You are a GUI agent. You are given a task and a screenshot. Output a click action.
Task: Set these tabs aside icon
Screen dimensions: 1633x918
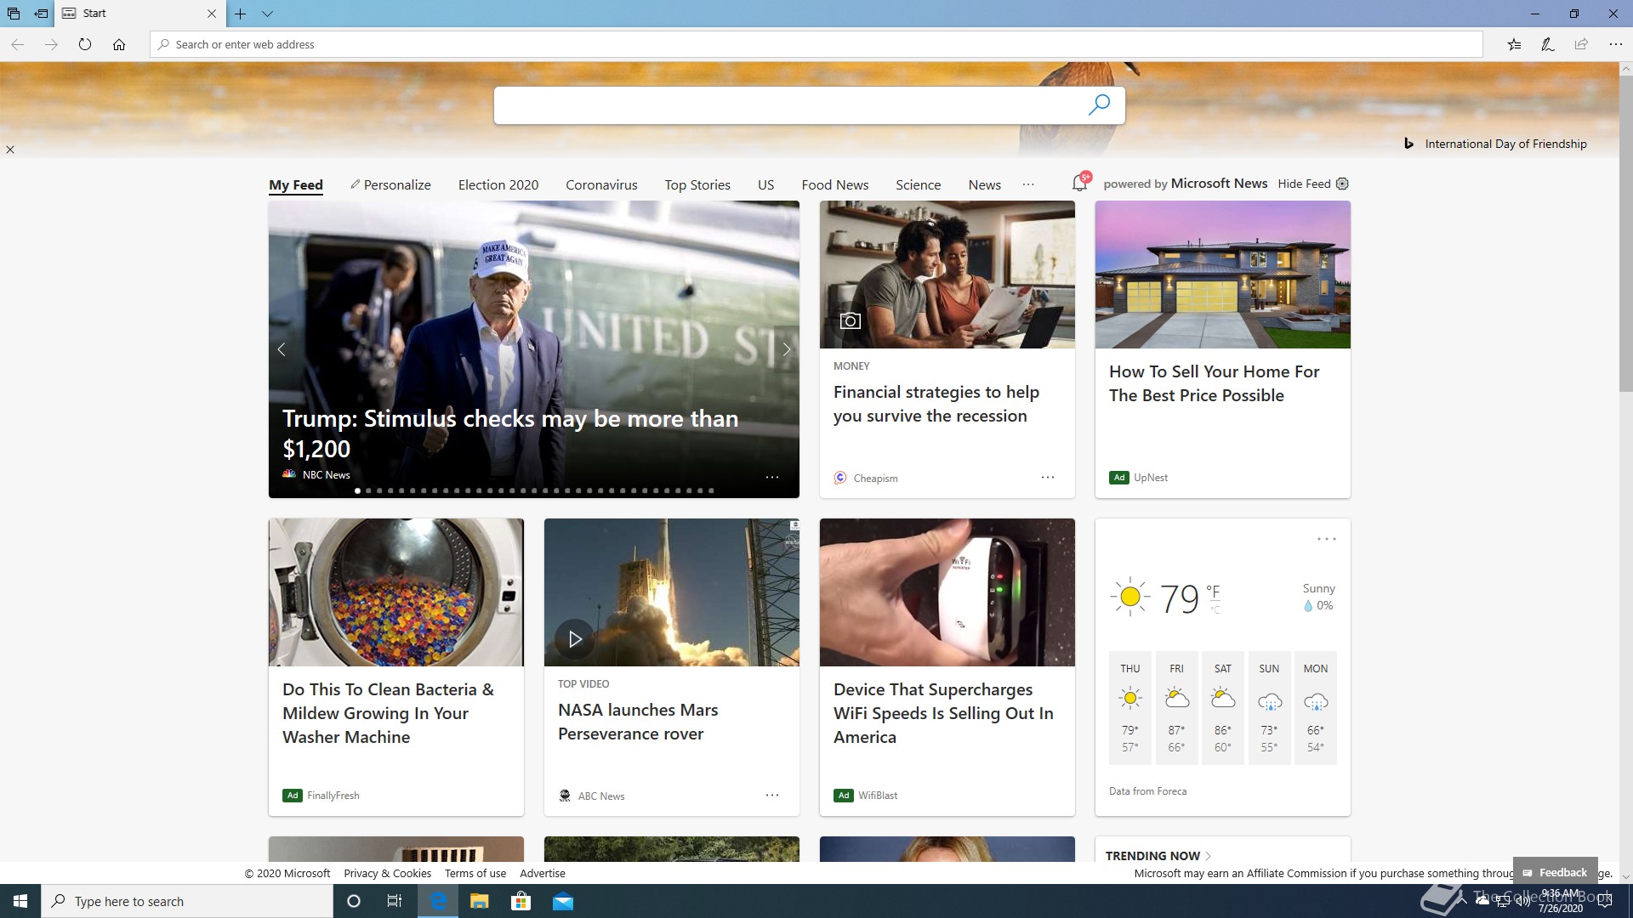coord(41,14)
